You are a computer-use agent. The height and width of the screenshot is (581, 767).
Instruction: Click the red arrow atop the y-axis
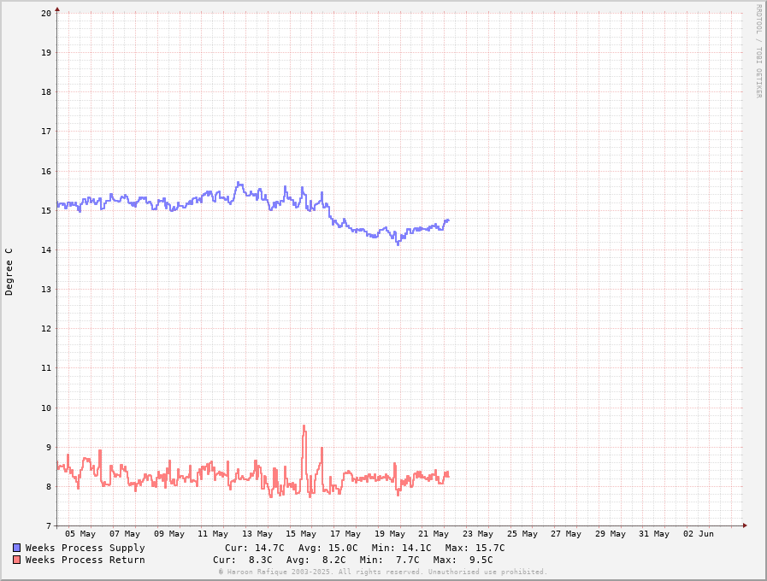pyautogui.click(x=57, y=9)
